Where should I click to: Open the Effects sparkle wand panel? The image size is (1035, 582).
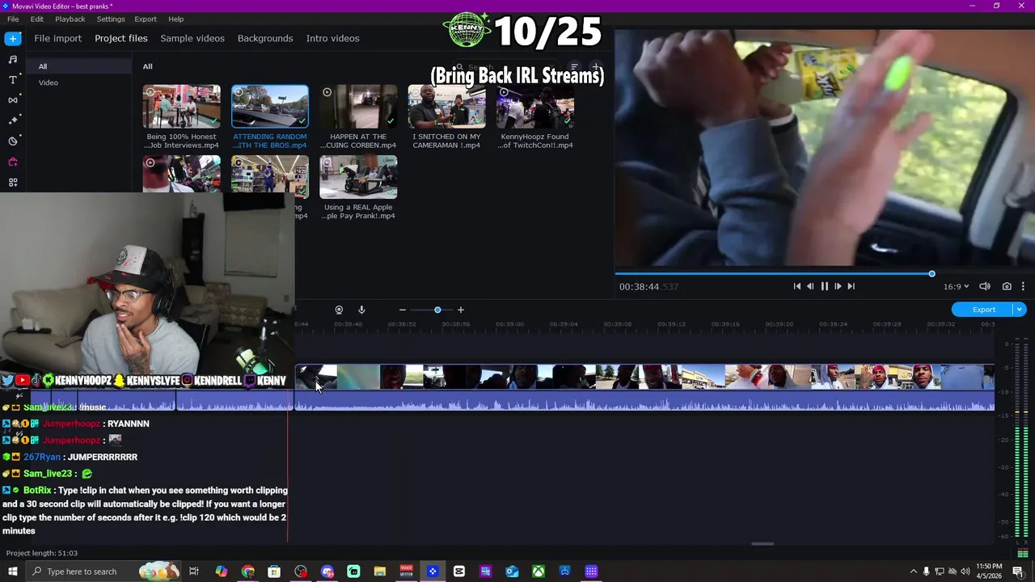click(13, 120)
